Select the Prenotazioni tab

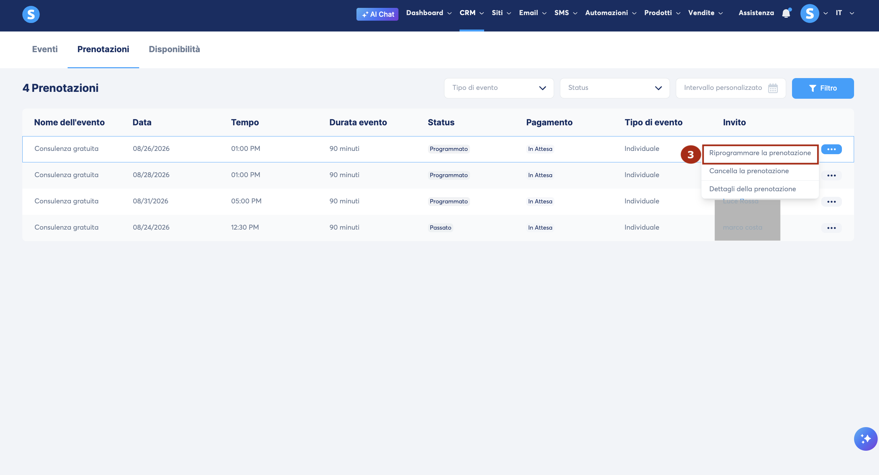click(x=103, y=49)
